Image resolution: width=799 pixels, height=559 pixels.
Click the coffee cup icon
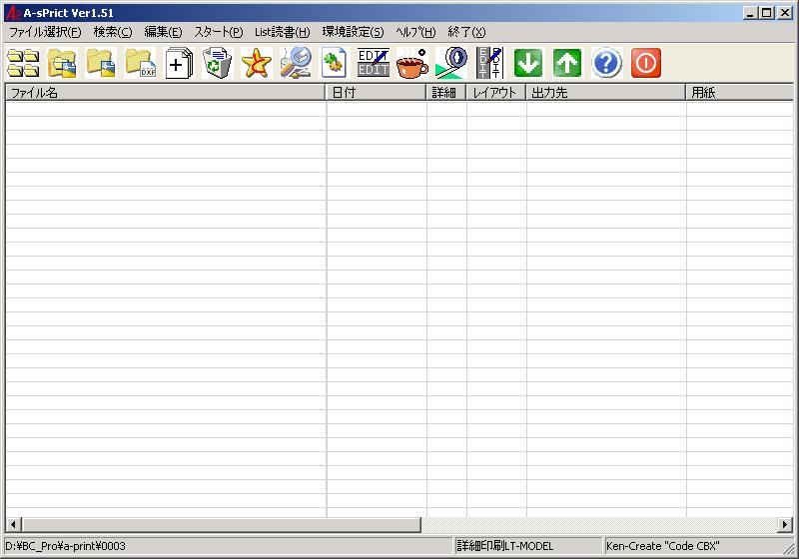pyautogui.click(x=412, y=64)
